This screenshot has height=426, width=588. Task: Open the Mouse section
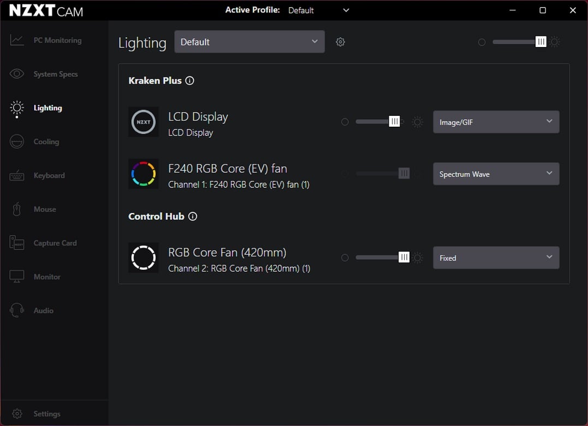pos(45,209)
